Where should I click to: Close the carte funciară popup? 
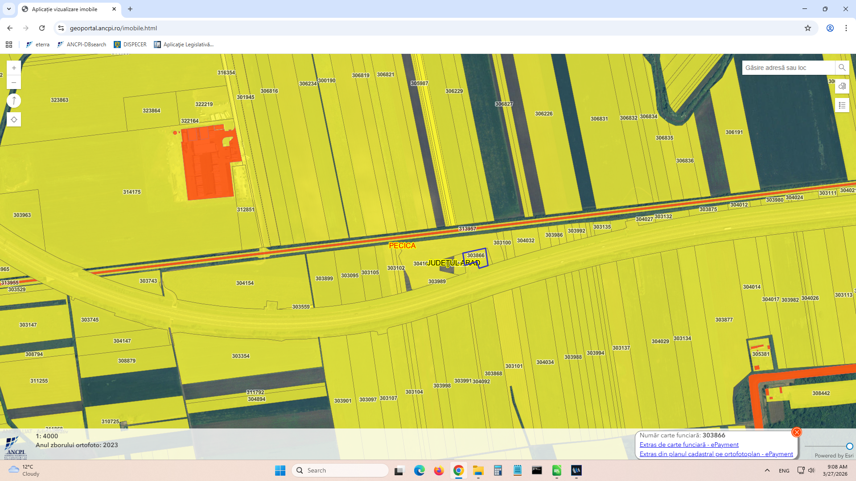pyautogui.click(x=796, y=432)
